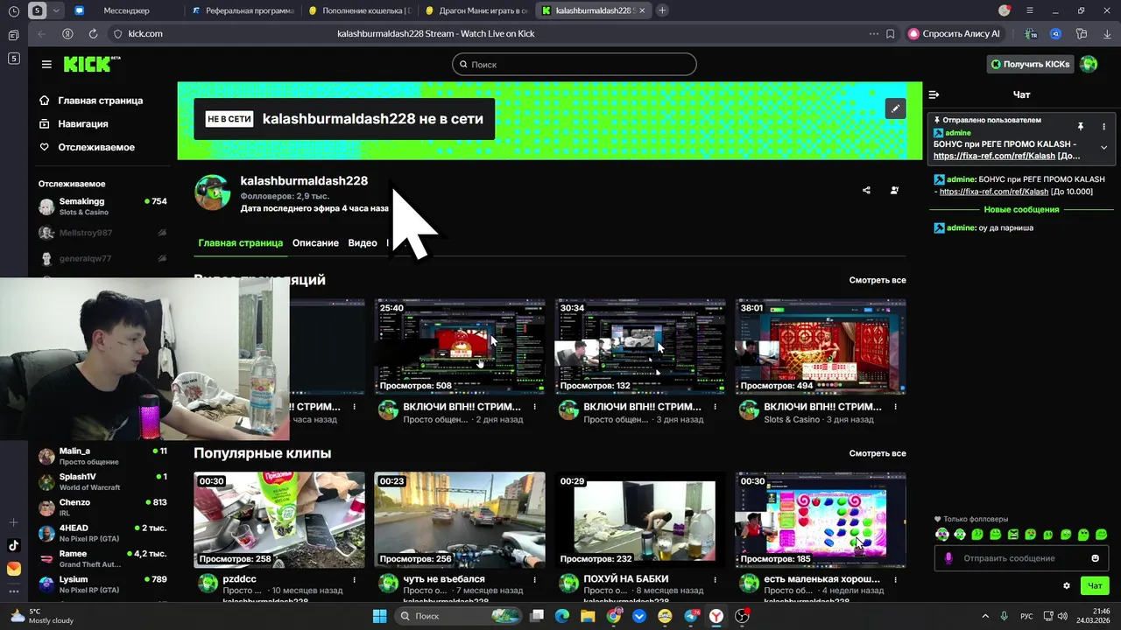1121x630 pixels.
Task: Open 4HEAD channel in sidebar
Action: coord(102,533)
